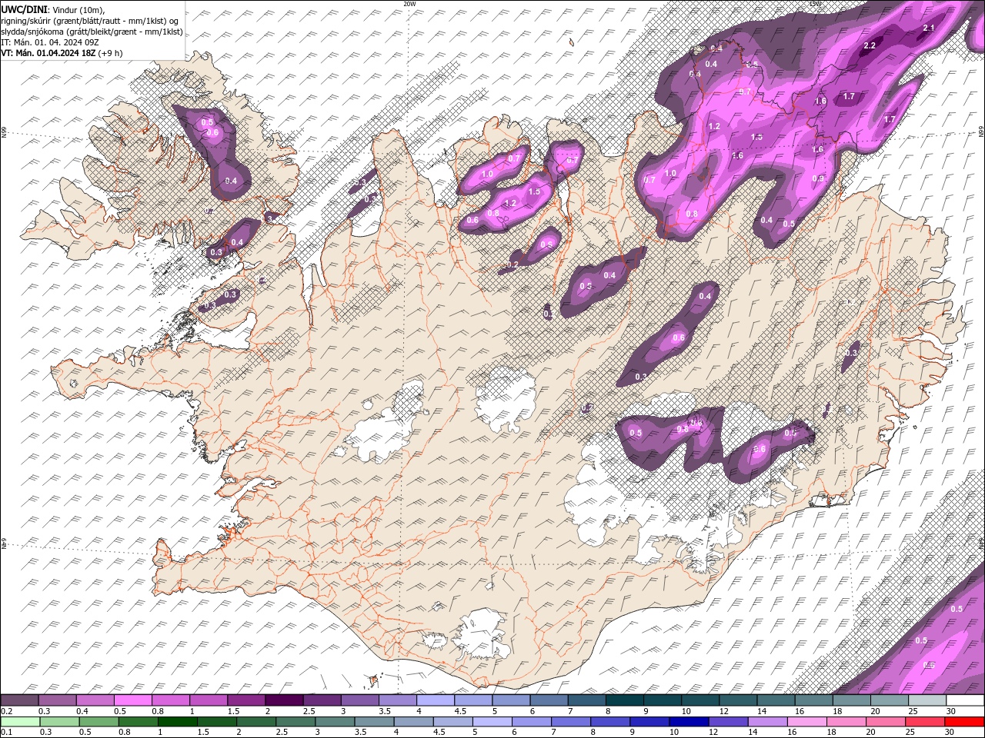Pick the light grey upper legend swatch 25
The height and width of the screenshot is (738, 985).
tap(927, 700)
